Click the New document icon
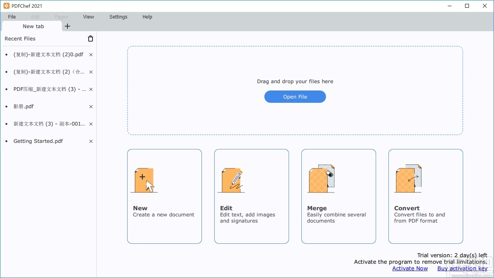 tap(144, 180)
